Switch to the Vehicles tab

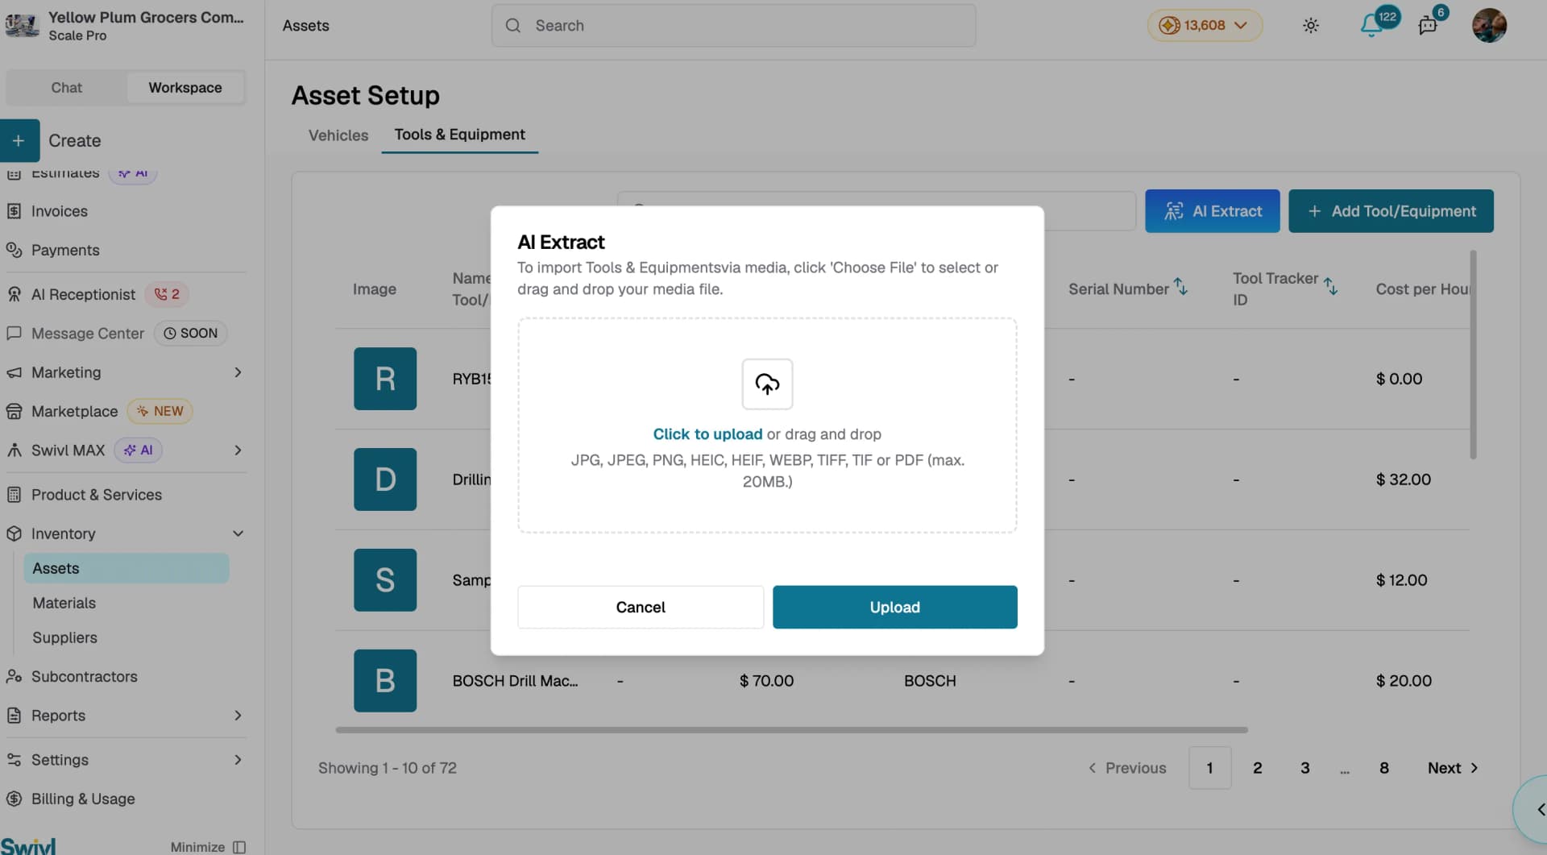(338, 135)
